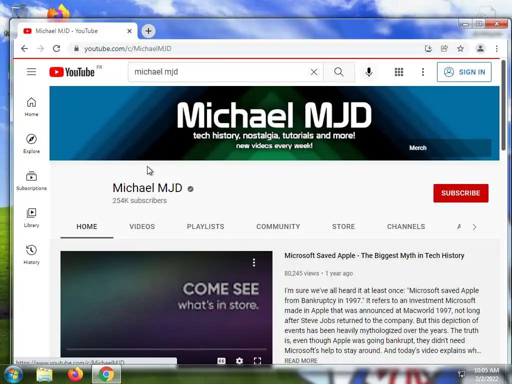Select the HOME channel tab
Image resolution: width=512 pixels, height=384 pixels.
click(x=87, y=226)
